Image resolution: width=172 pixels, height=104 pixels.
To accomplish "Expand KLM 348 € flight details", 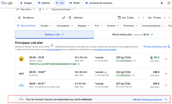I will pyautogui.click(x=166, y=85).
